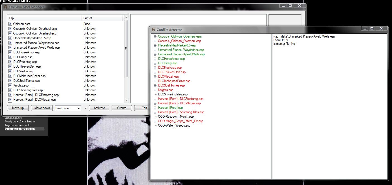Toggle the DLCHorseArmor.esp checkbox
Screen dimensions: 392x185
tap(10, 52)
